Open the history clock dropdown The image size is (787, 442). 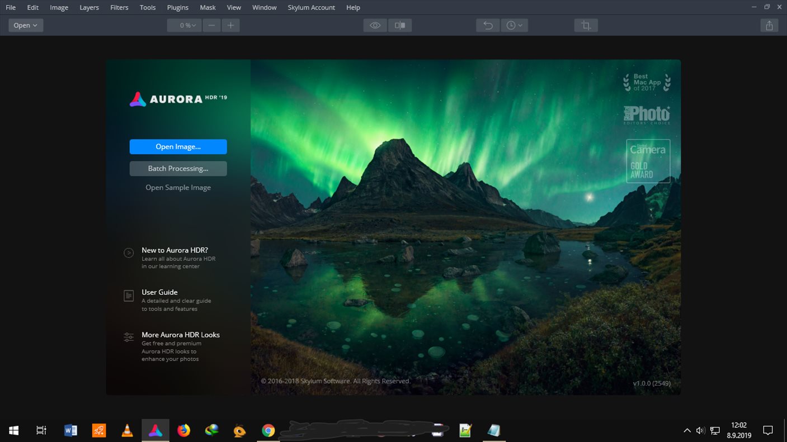[514, 25]
